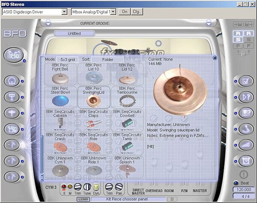257x203 pixels.
Task: Click the 120.000 tempo field
Action: tap(244, 190)
